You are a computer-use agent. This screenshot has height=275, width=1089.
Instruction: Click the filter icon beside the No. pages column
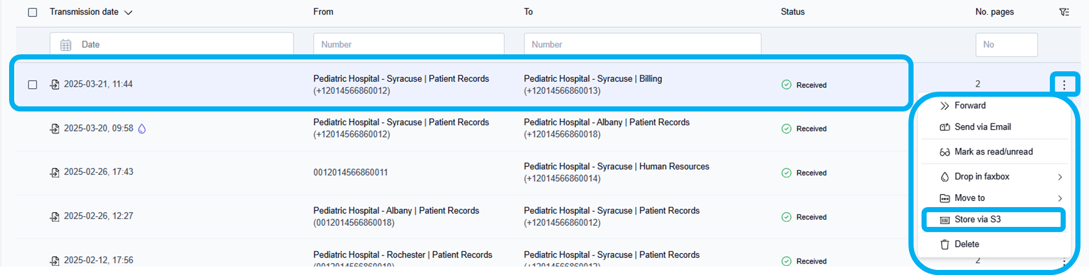tap(1064, 12)
